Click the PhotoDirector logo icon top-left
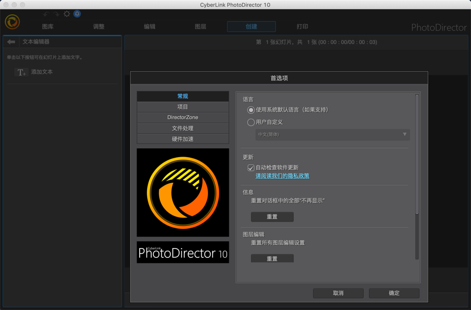This screenshot has width=471, height=310. [12, 22]
